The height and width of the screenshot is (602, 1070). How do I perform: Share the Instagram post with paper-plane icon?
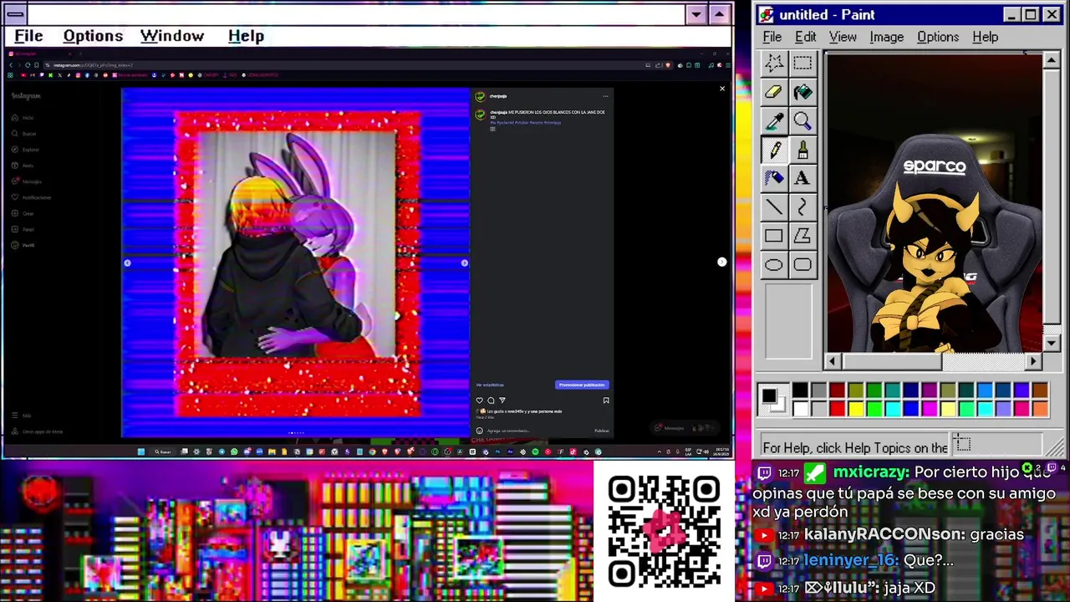(502, 400)
